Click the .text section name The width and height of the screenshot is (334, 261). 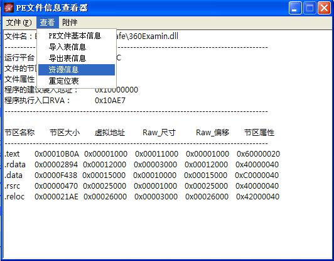[12, 153]
